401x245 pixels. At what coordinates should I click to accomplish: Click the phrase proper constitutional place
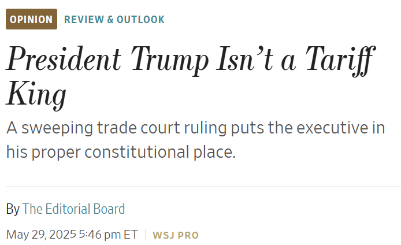point(133,152)
